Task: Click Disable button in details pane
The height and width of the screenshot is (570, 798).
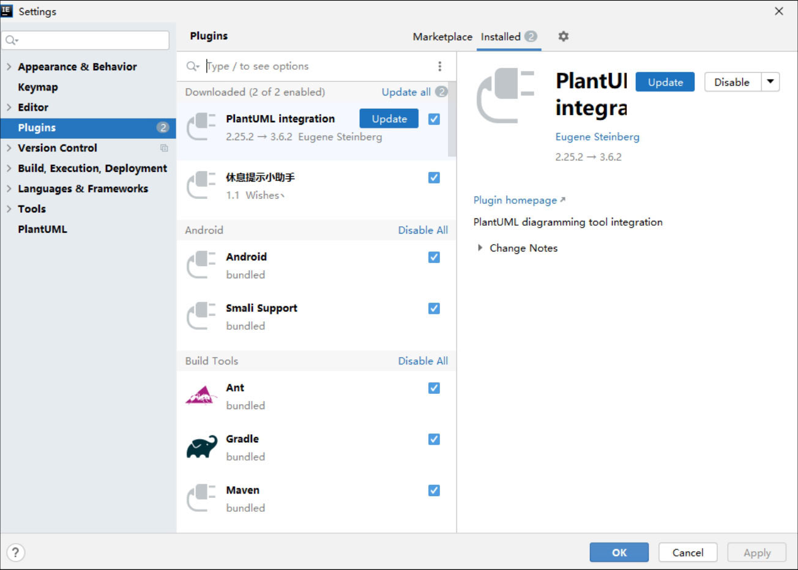Action: [733, 82]
